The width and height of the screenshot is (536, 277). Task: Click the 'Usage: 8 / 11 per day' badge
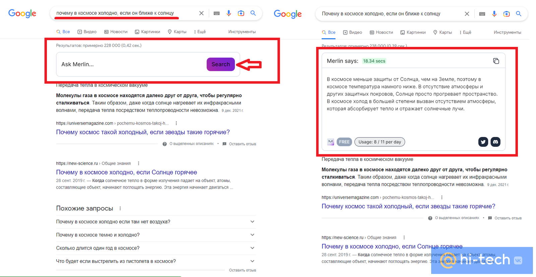tap(380, 142)
